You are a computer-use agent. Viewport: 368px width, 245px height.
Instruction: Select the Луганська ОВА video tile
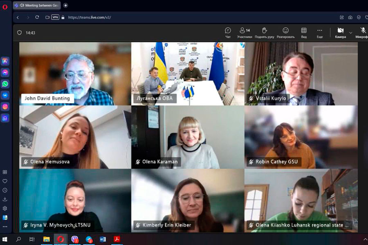click(188, 73)
